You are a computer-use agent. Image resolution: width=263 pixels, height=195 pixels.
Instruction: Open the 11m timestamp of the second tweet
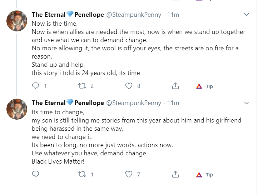[173, 103]
